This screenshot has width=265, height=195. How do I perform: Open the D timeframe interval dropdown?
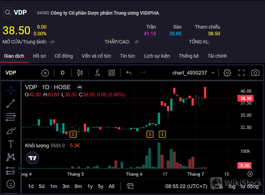63,73
